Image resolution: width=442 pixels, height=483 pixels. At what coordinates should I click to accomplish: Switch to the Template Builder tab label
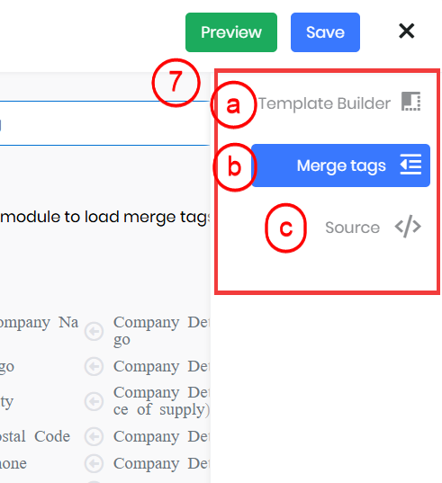coord(324,103)
